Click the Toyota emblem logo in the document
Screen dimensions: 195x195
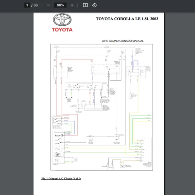tap(62, 20)
